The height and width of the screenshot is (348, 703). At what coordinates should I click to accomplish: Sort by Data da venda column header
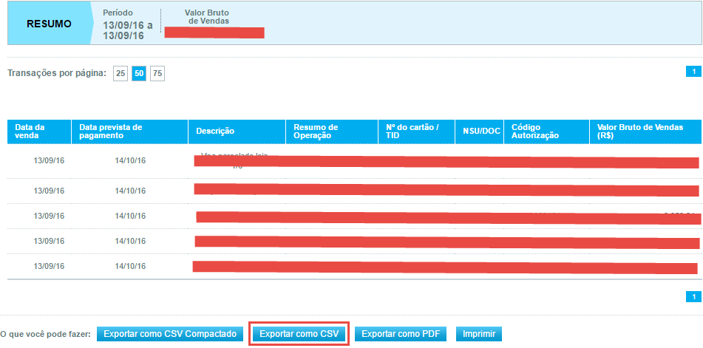(x=39, y=132)
